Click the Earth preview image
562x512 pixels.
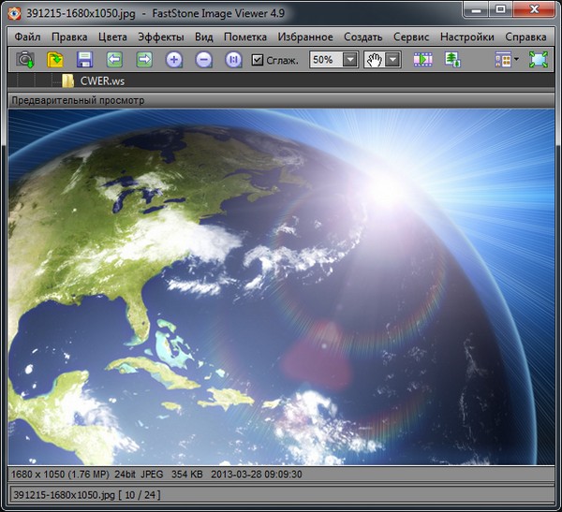click(281, 285)
